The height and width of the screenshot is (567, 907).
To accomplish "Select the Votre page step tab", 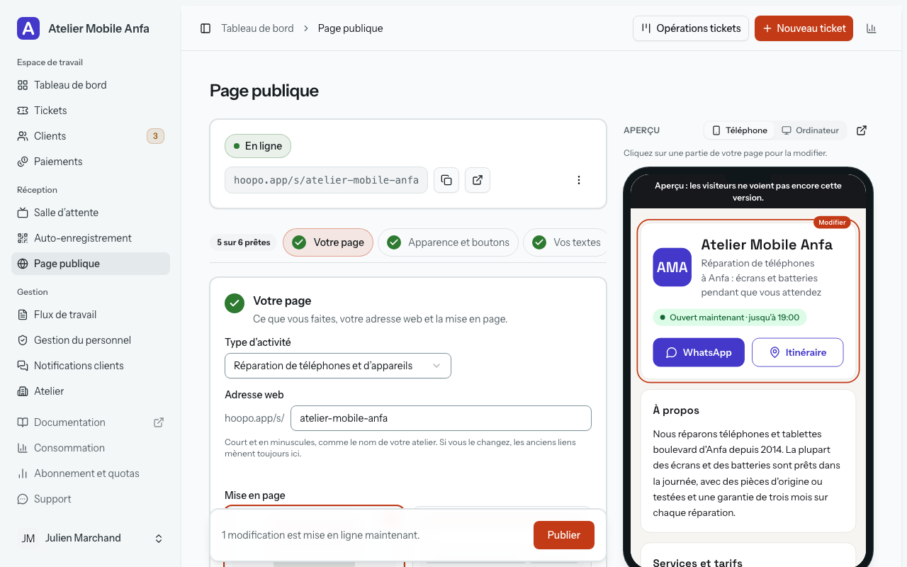I will click(x=328, y=242).
